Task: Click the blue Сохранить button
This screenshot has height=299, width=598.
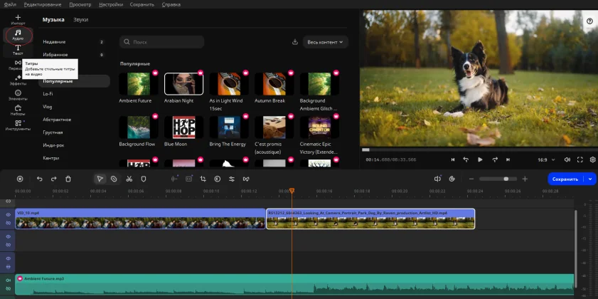Action: [565, 179]
